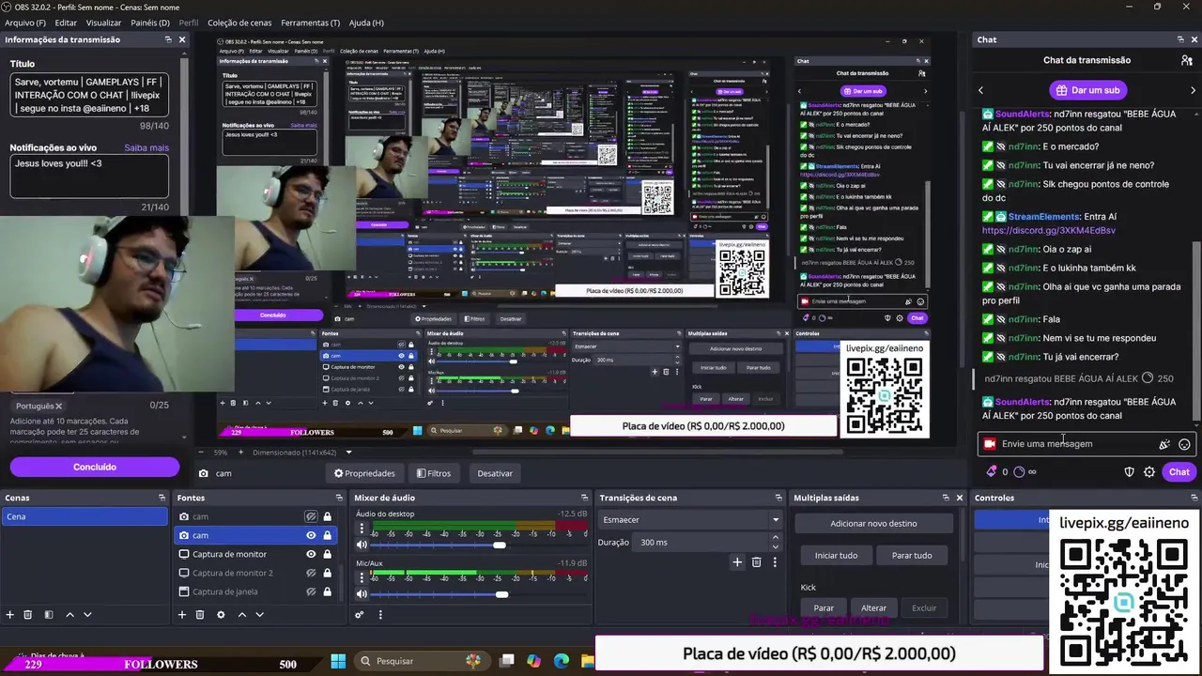Open Visualizar menu
Viewport: 1202px width, 676px height.
[103, 23]
